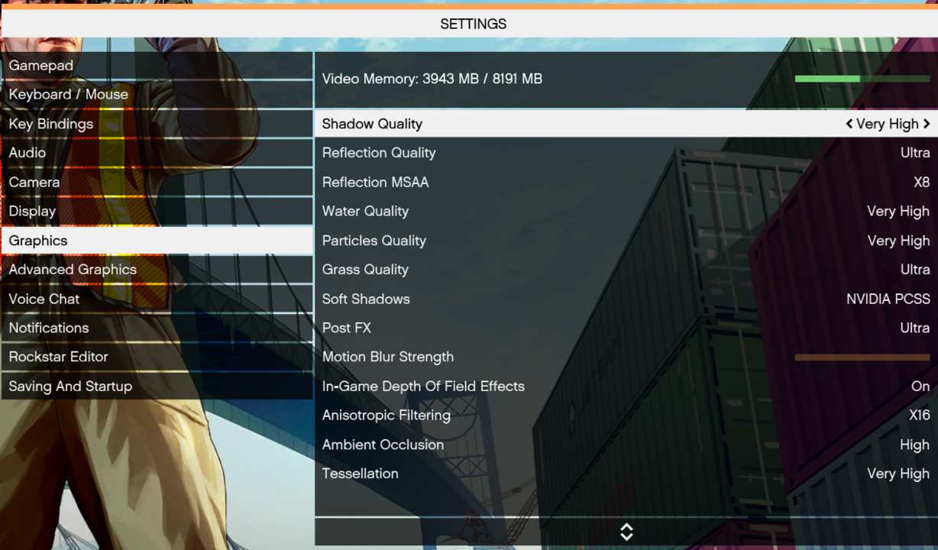938x550 pixels.
Task: Open Advanced Graphics settings
Action: coord(157,270)
